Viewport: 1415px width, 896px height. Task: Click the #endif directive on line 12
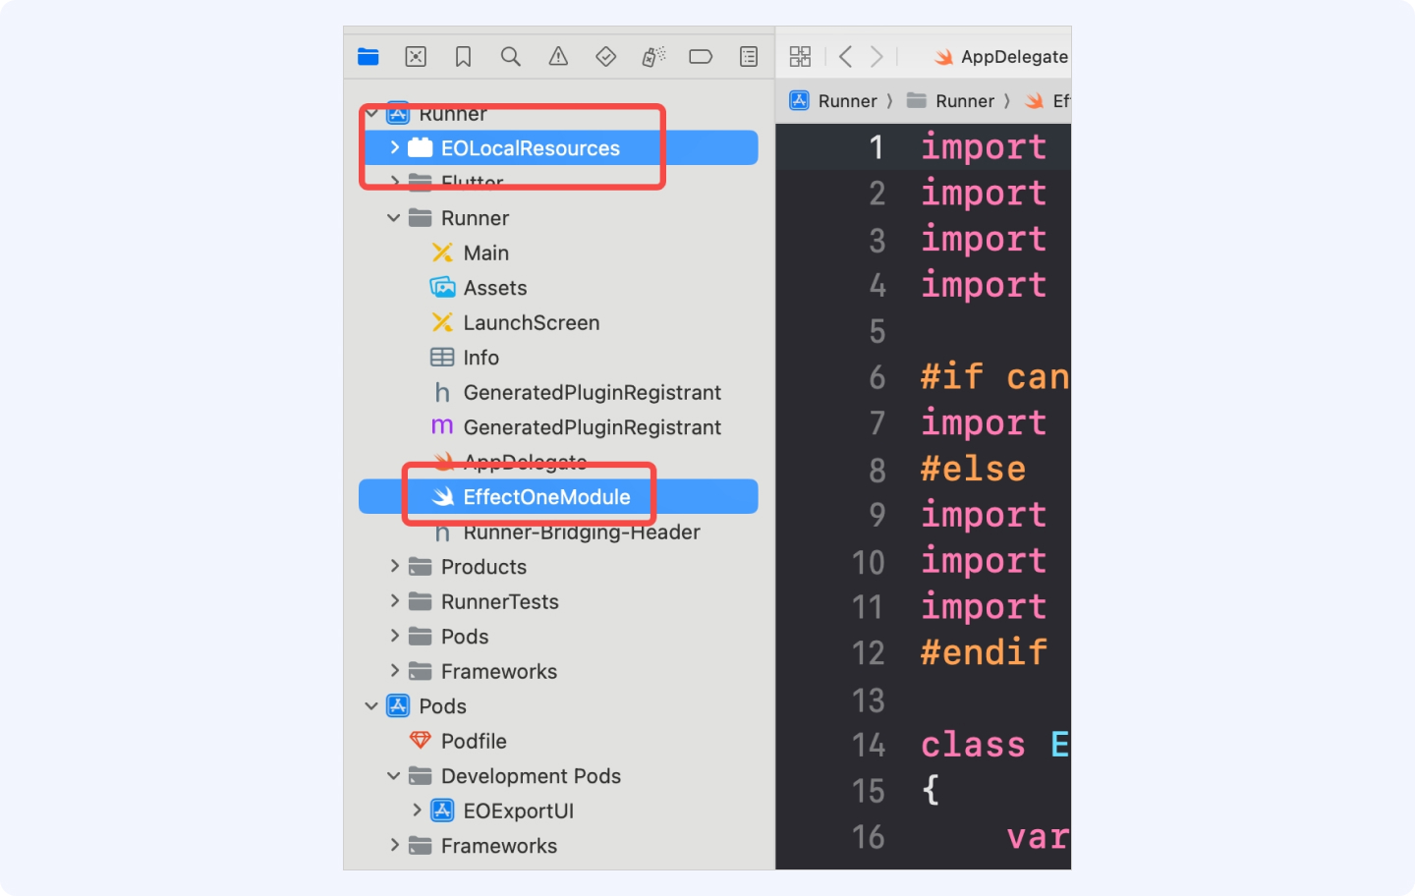click(984, 652)
